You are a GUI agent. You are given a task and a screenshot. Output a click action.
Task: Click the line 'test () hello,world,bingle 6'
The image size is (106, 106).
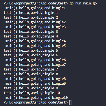pos(31,55)
